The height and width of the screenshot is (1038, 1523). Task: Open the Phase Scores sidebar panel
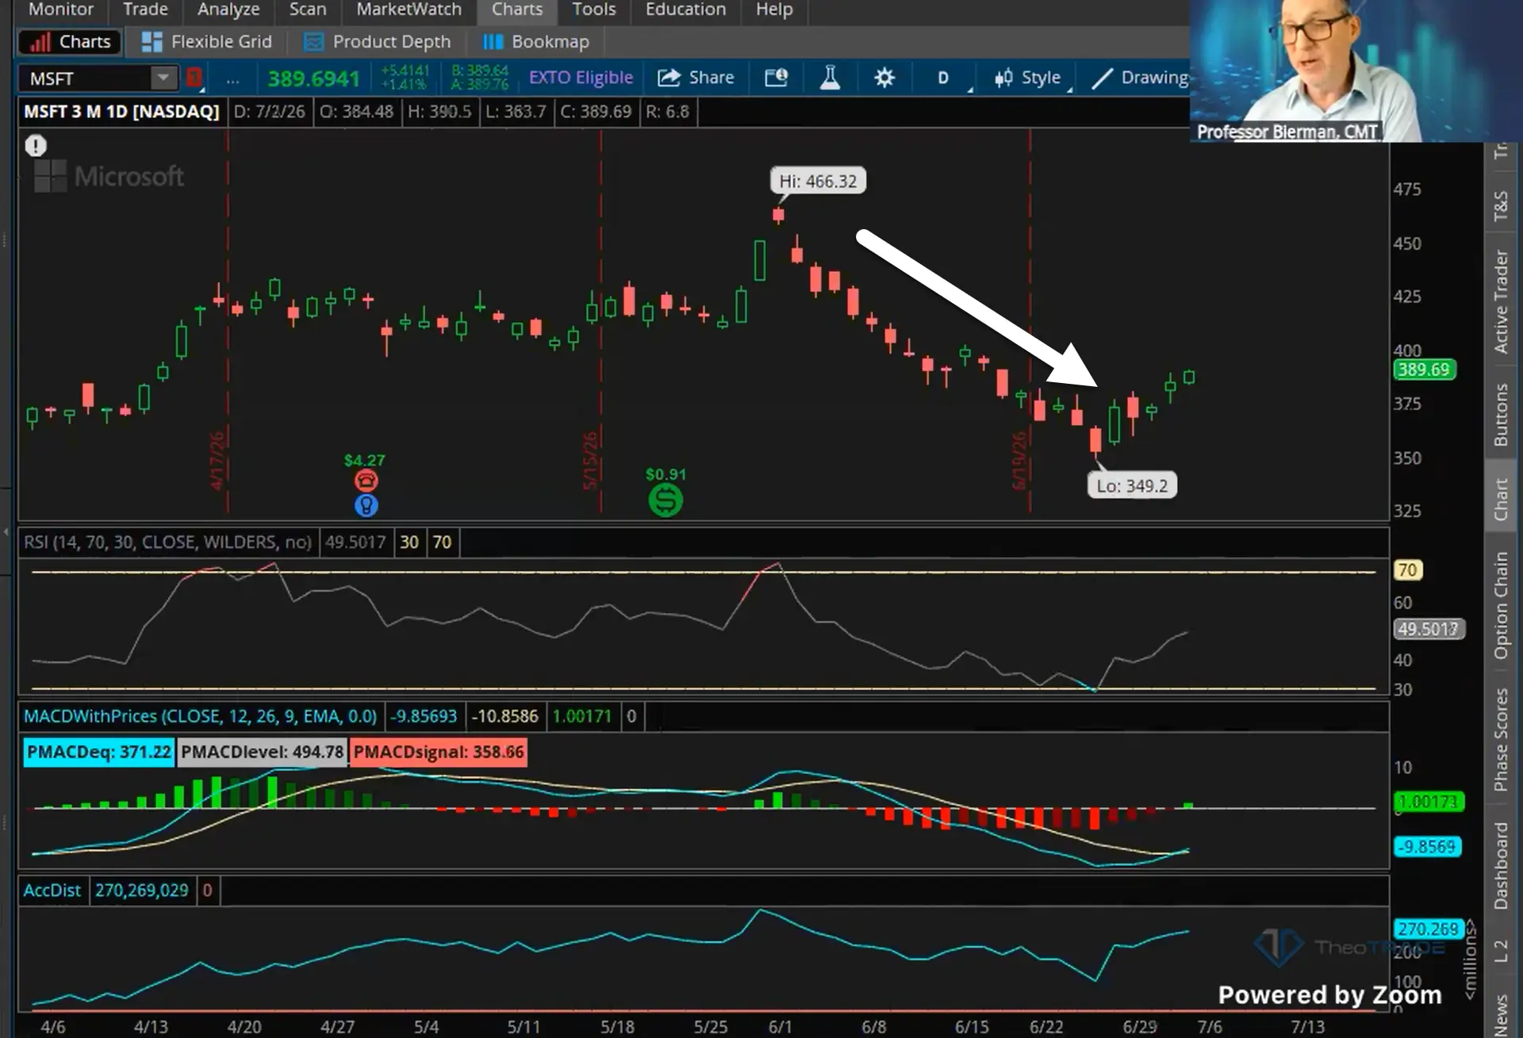[1501, 739]
